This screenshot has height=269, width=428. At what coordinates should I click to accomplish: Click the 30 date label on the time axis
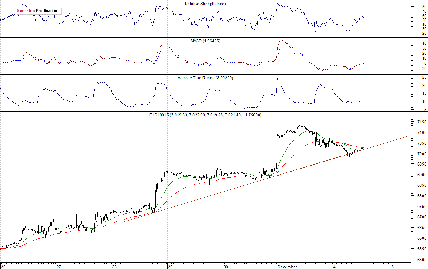click(x=226, y=267)
